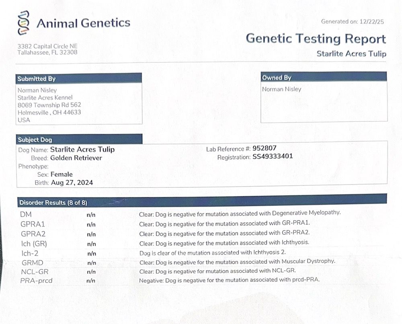Click the GPRA2 disorder label
The image size is (402, 324).
pos(33,234)
